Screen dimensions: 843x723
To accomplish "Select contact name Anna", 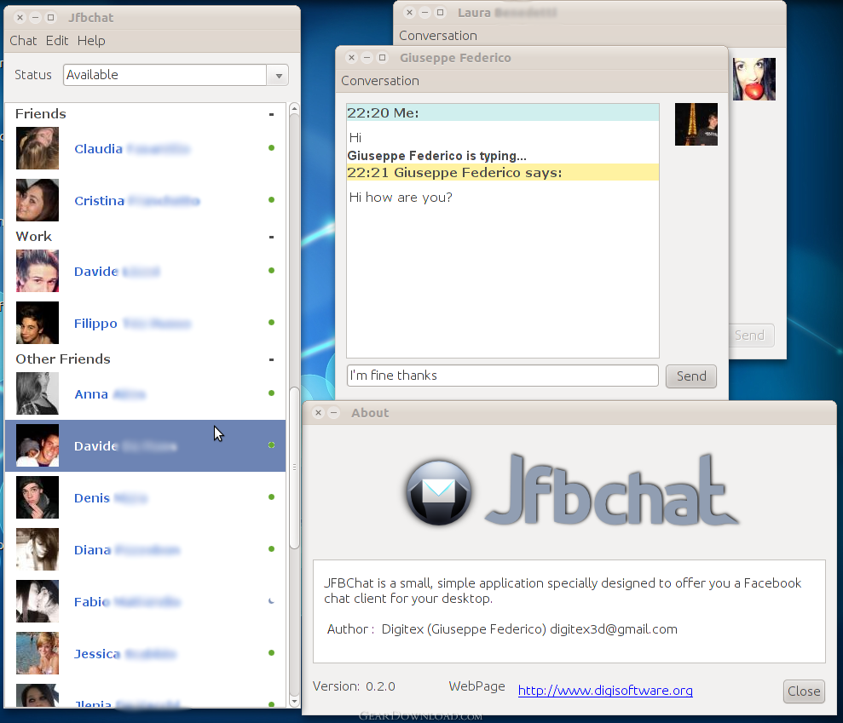I will pos(91,394).
